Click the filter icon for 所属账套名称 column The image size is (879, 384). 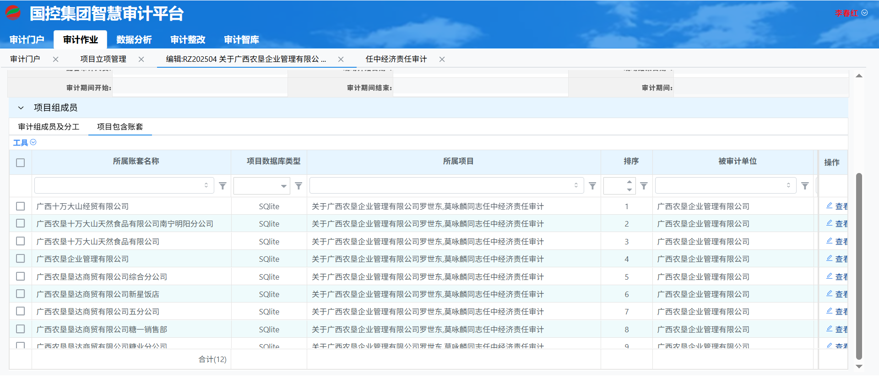[222, 186]
